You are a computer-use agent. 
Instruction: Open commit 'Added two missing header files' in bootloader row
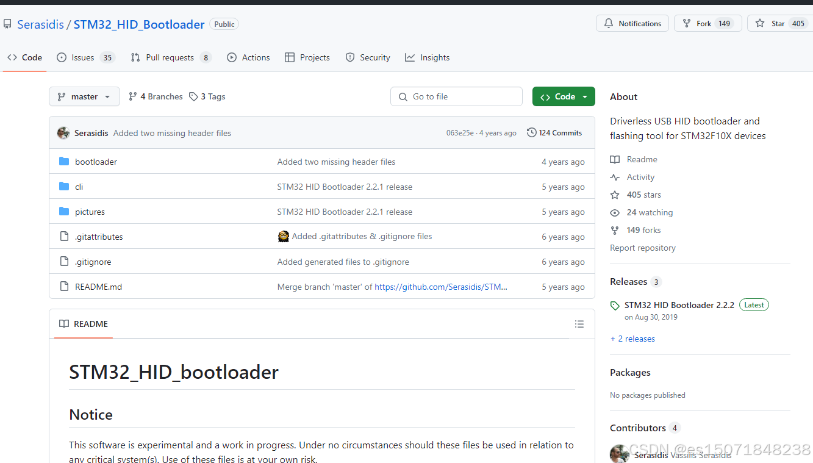click(336, 162)
